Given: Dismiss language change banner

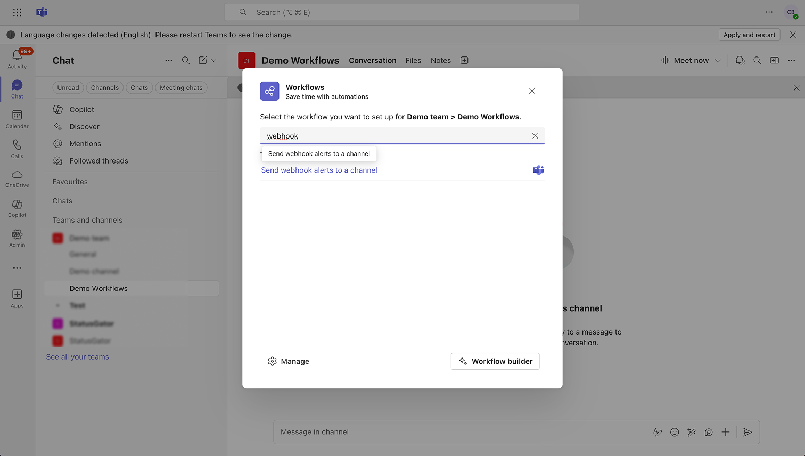Looking at the screenshot, I should click(x=793, y=35).
